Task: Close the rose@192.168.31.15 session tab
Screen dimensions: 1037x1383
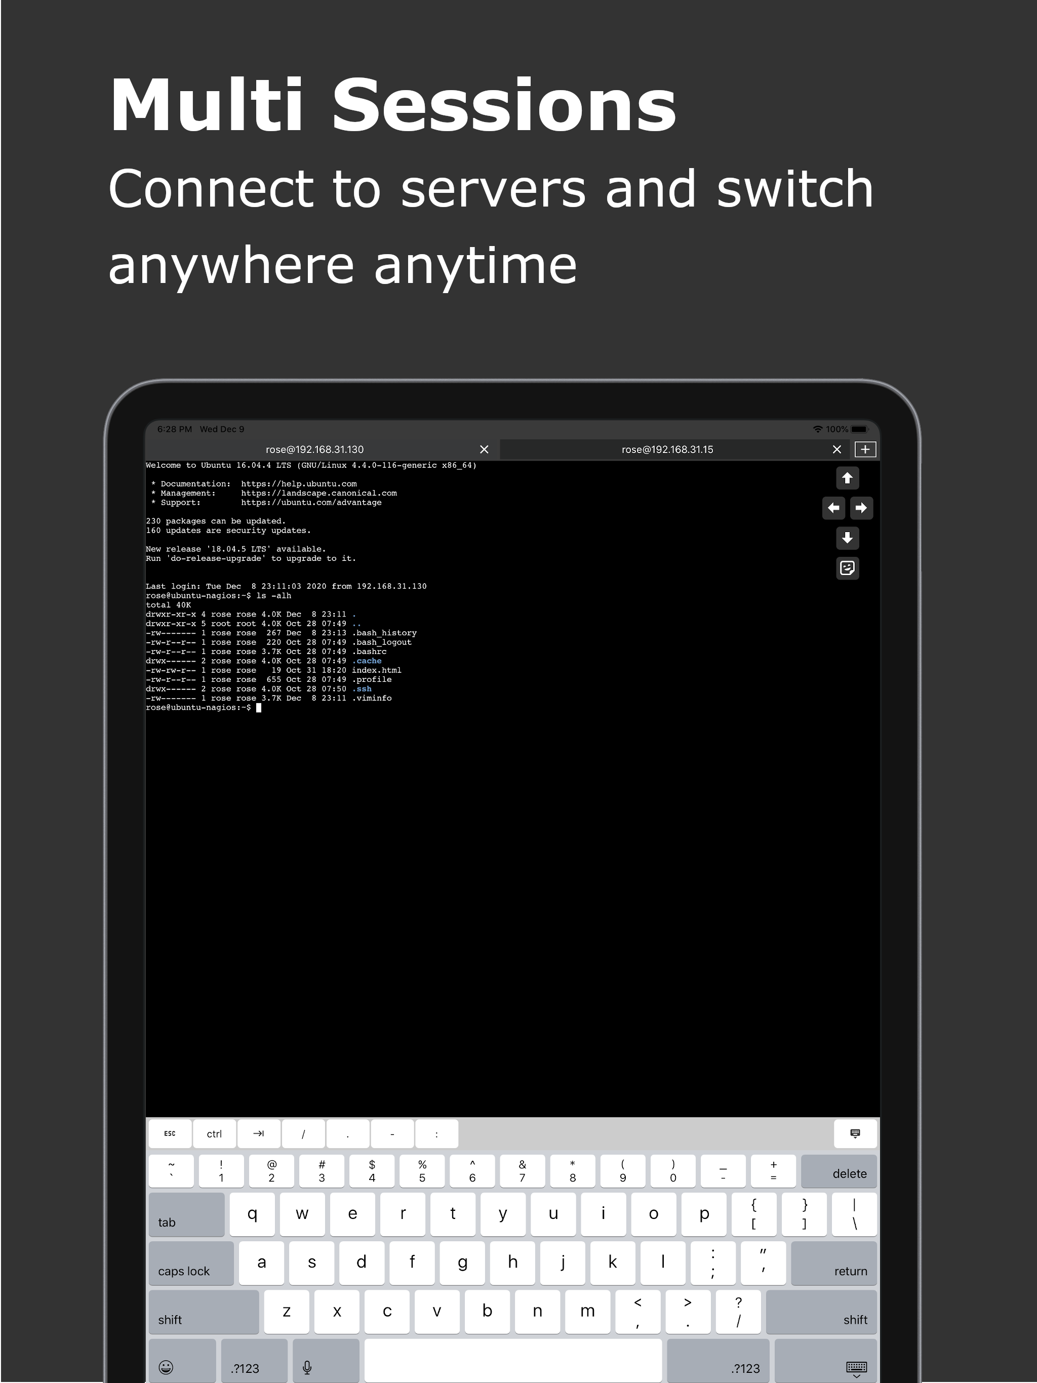Action: (x=837, y=450)
